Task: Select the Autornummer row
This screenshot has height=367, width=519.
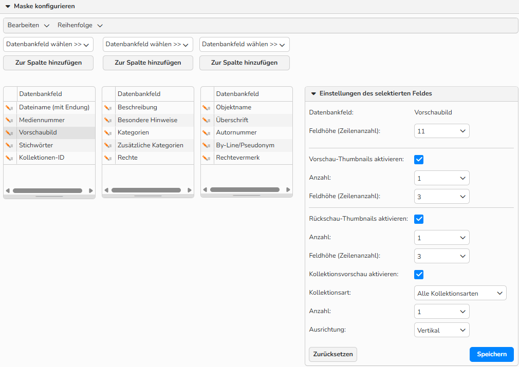Action: click(247, 133)
